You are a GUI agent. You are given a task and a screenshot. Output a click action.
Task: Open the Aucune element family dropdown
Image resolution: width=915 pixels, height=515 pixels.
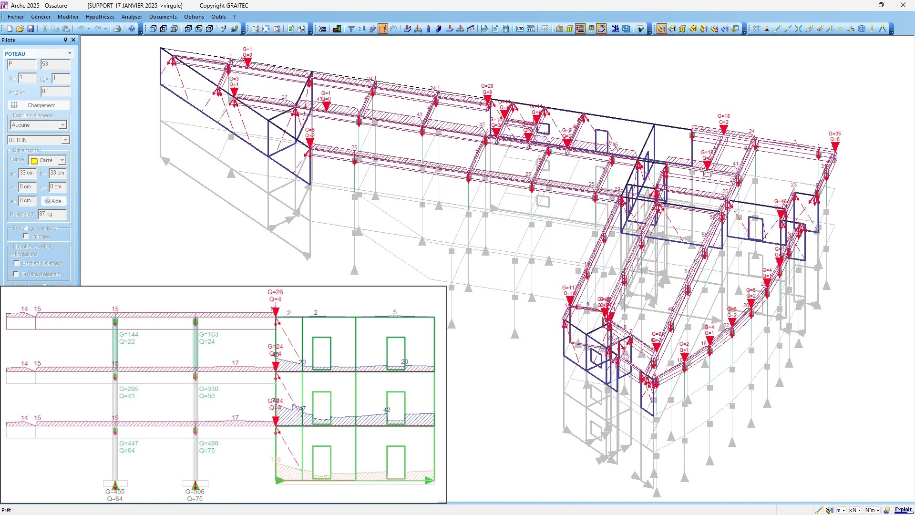[x=38, y=125]
